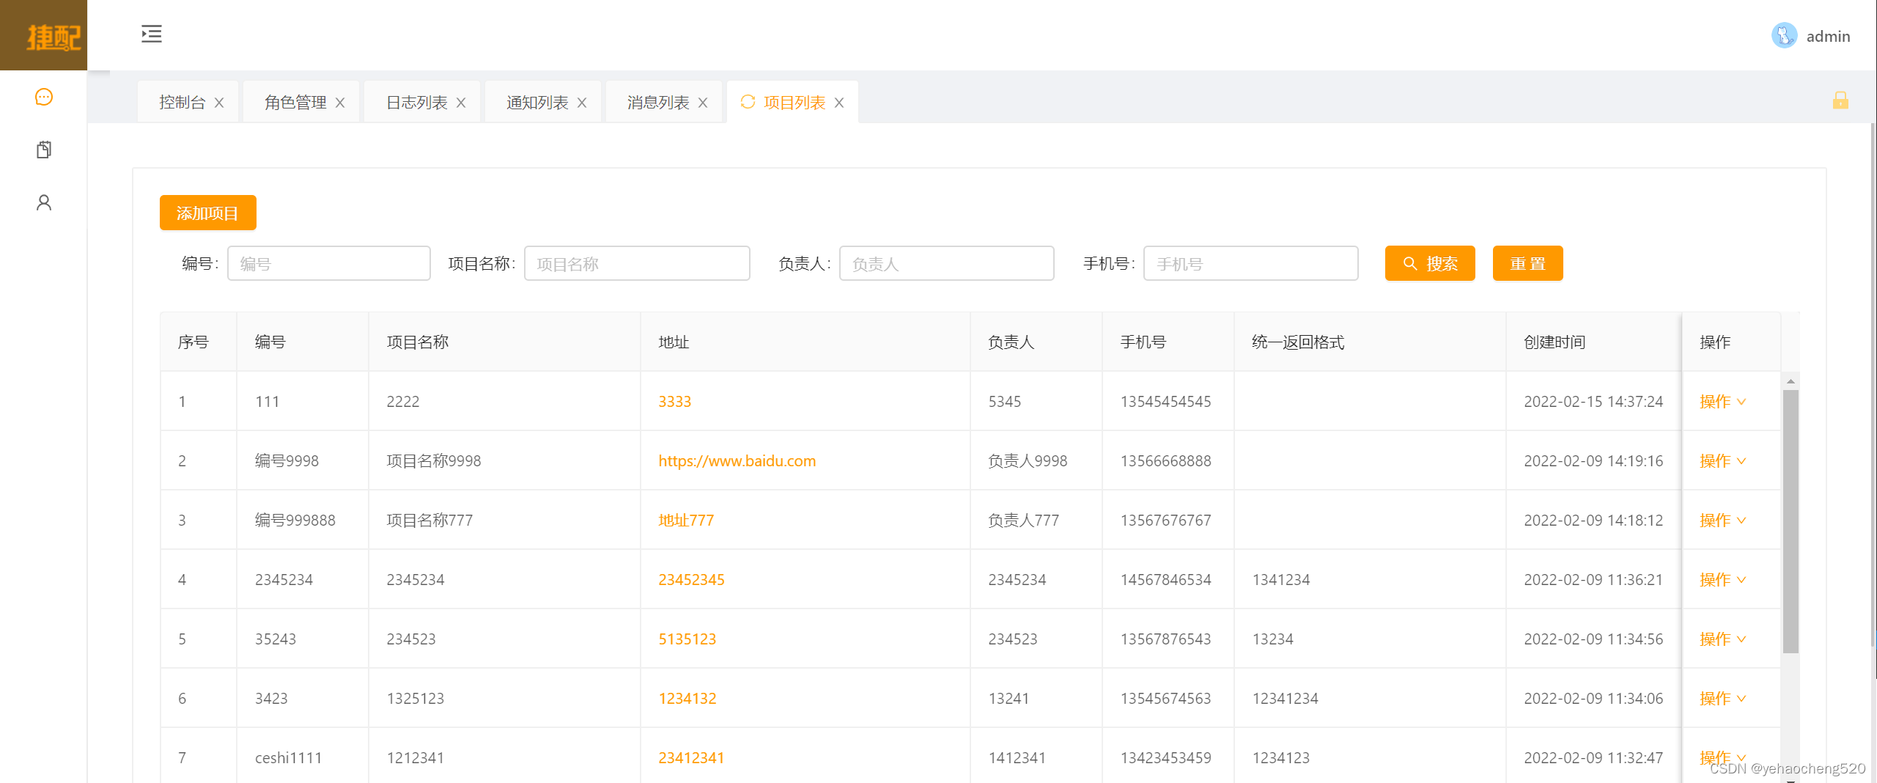Switch to the 角色管理 tab
1877x783 pixels.
pyautogui.click(x=296, y=102)
